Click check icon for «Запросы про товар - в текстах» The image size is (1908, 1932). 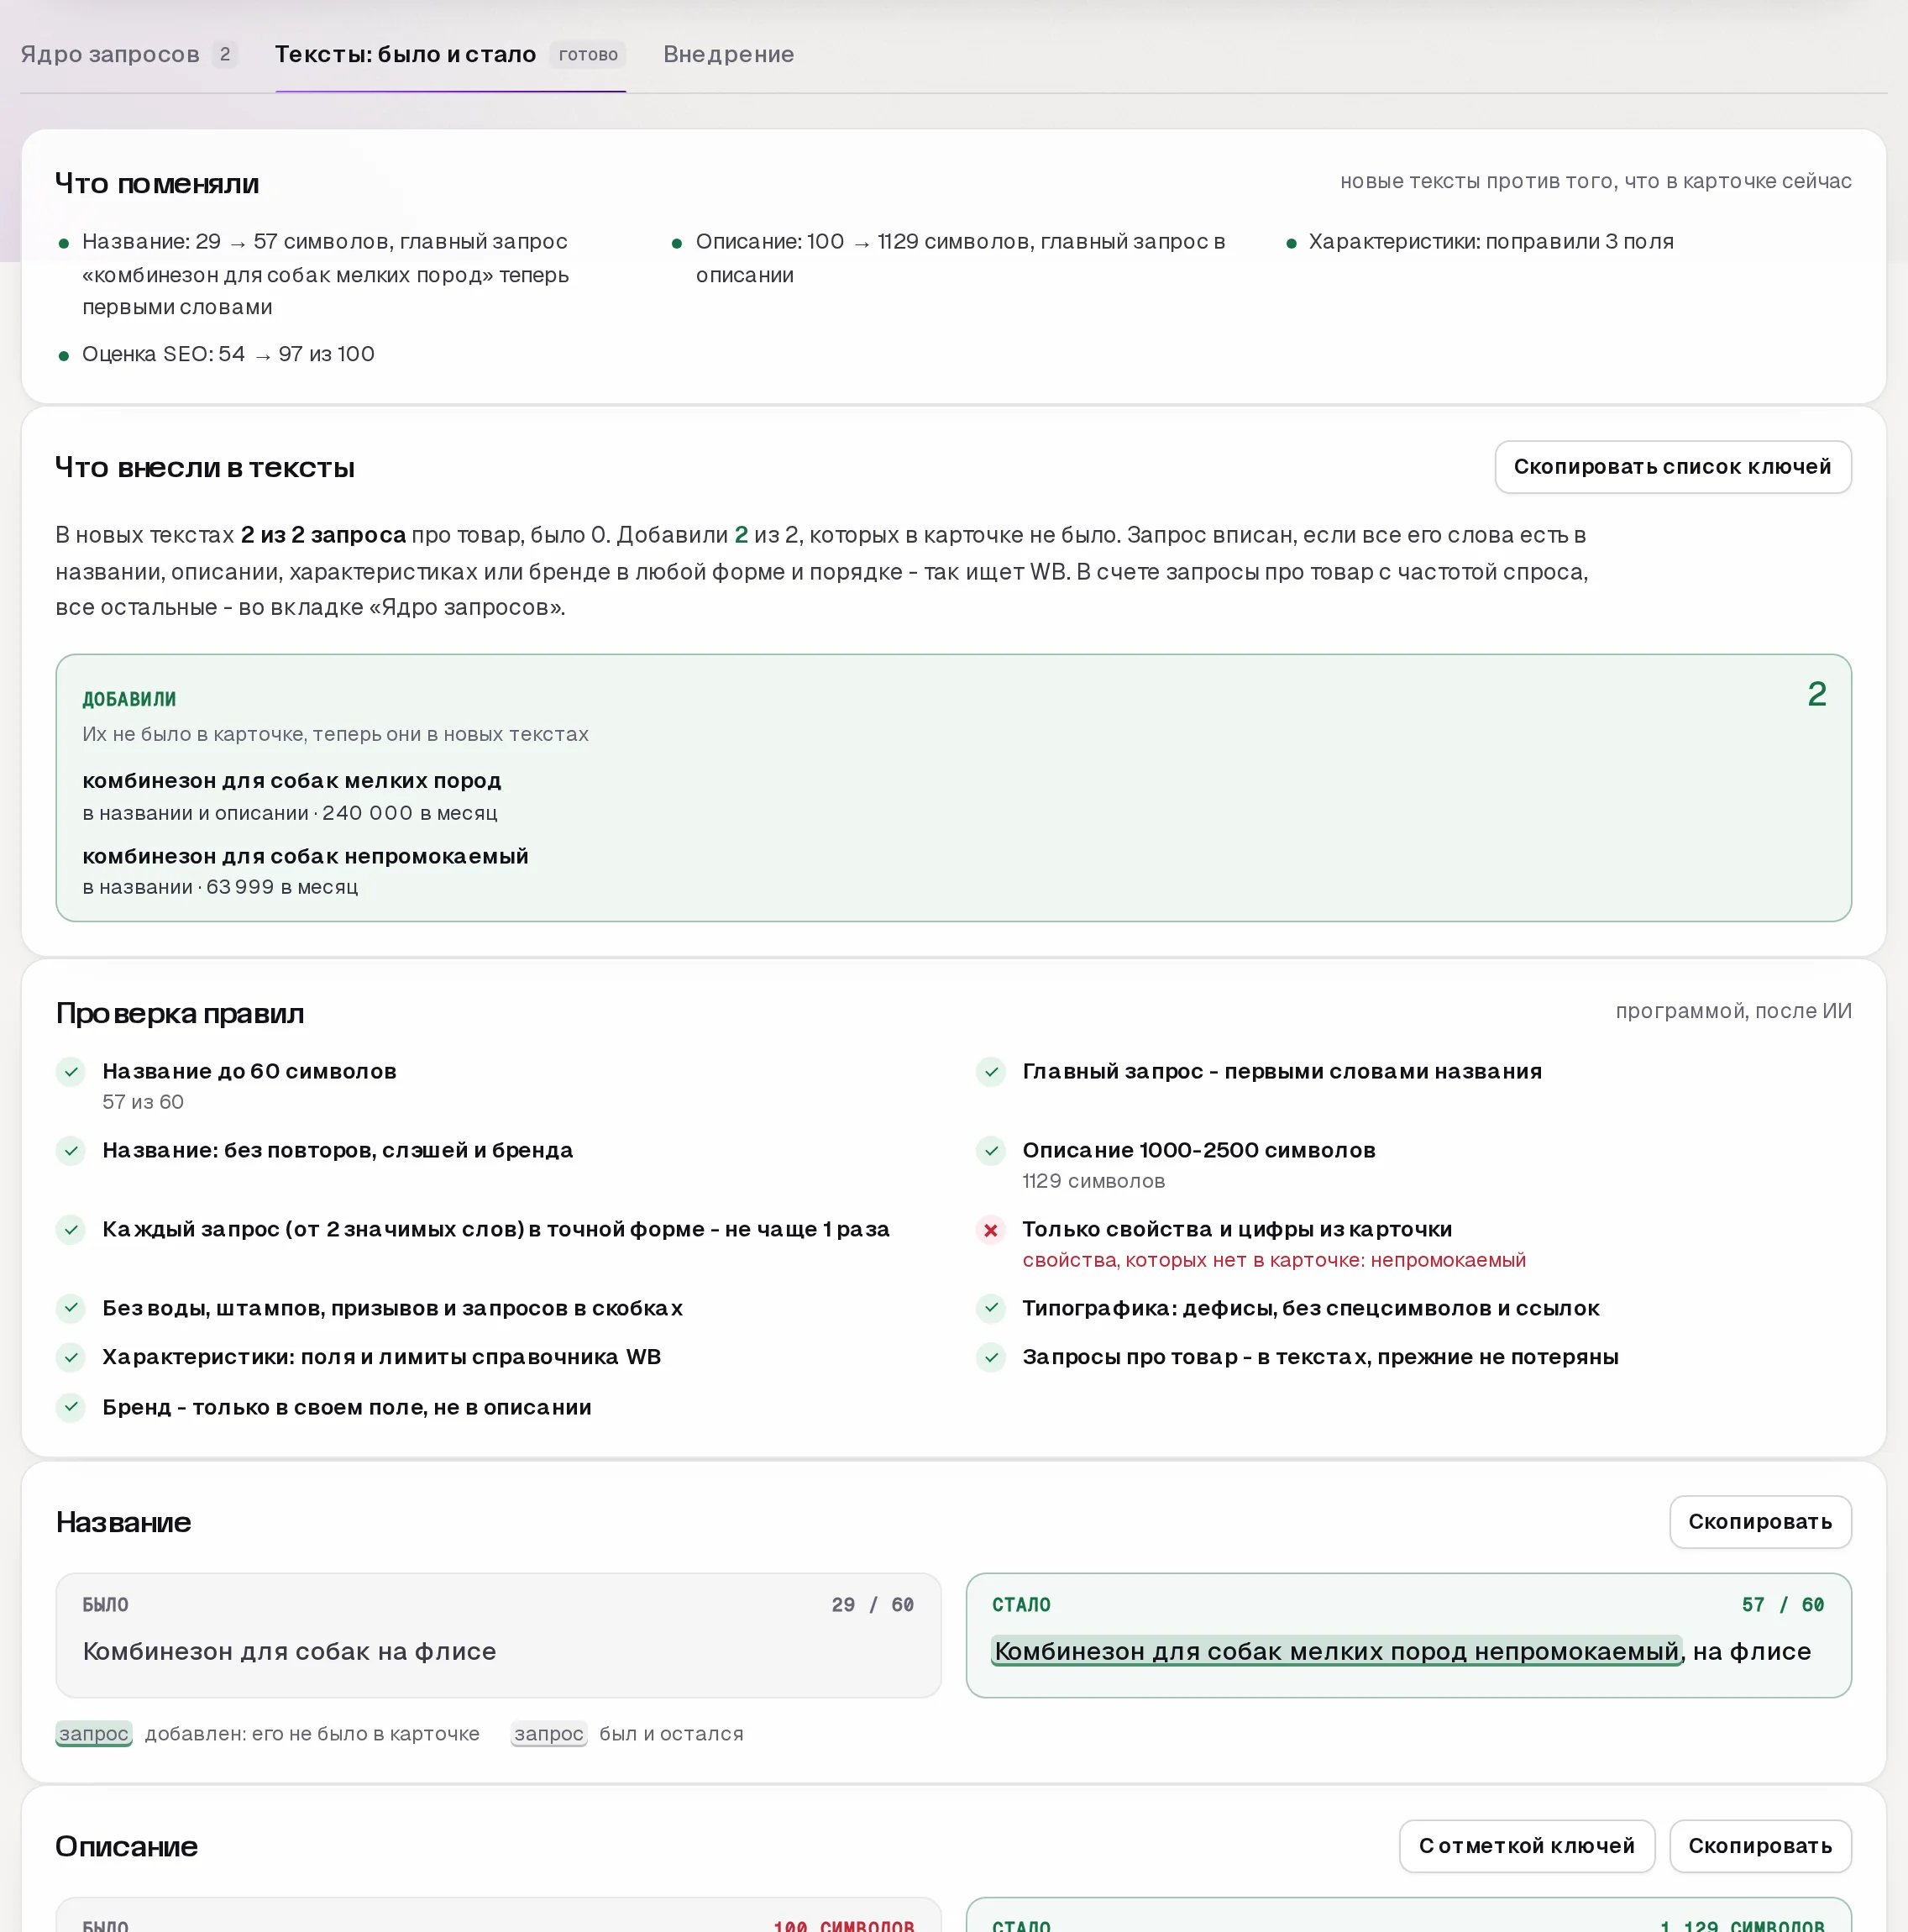point(991,1358)
